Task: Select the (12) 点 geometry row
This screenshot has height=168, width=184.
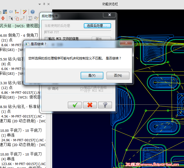Action: (7, 88)
